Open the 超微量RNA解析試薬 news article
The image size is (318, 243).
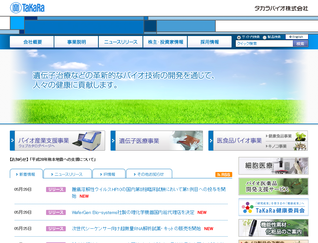coord(136,229)
